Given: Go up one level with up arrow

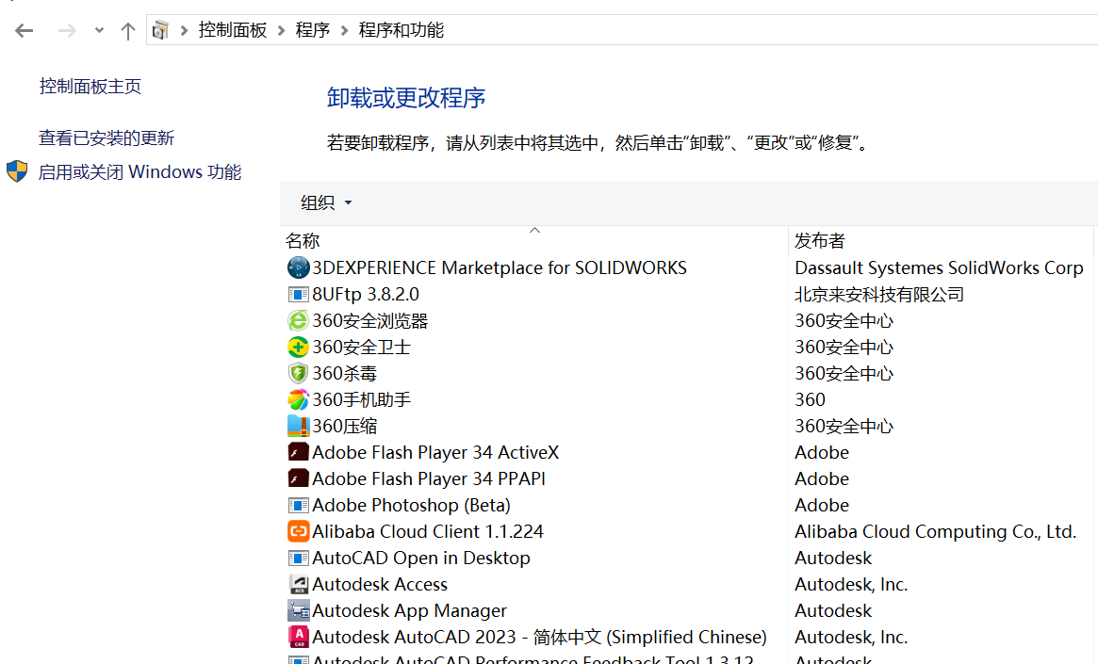Looking at the screenshot, I should tap(127, 30).
